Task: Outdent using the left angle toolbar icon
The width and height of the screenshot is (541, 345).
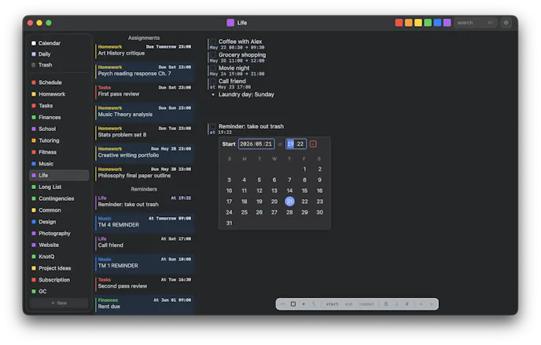Action: coord(421,304)
